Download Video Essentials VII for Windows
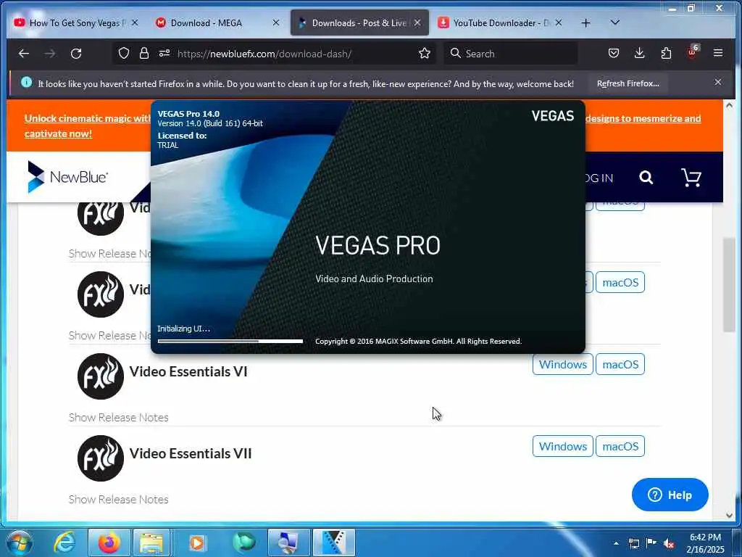This screenshot has width=742, height=557. pos(562,446)
